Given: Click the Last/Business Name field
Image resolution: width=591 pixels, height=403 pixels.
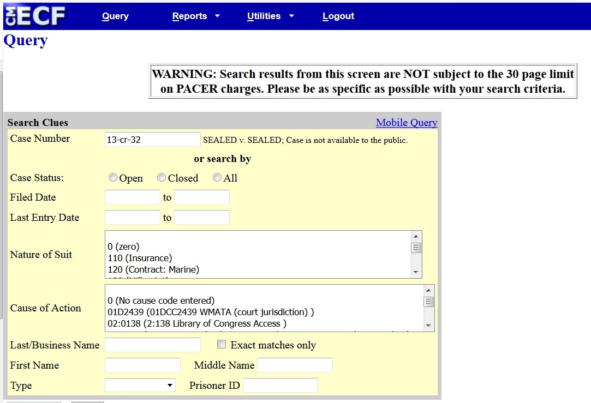Looking at the screenshot, I should [x=152, y=345].
